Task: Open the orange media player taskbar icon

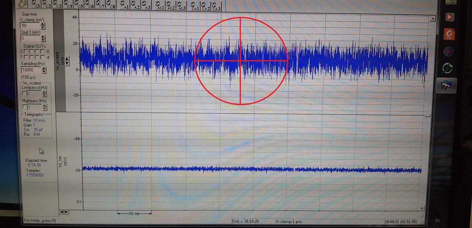Action: (449, 17)
